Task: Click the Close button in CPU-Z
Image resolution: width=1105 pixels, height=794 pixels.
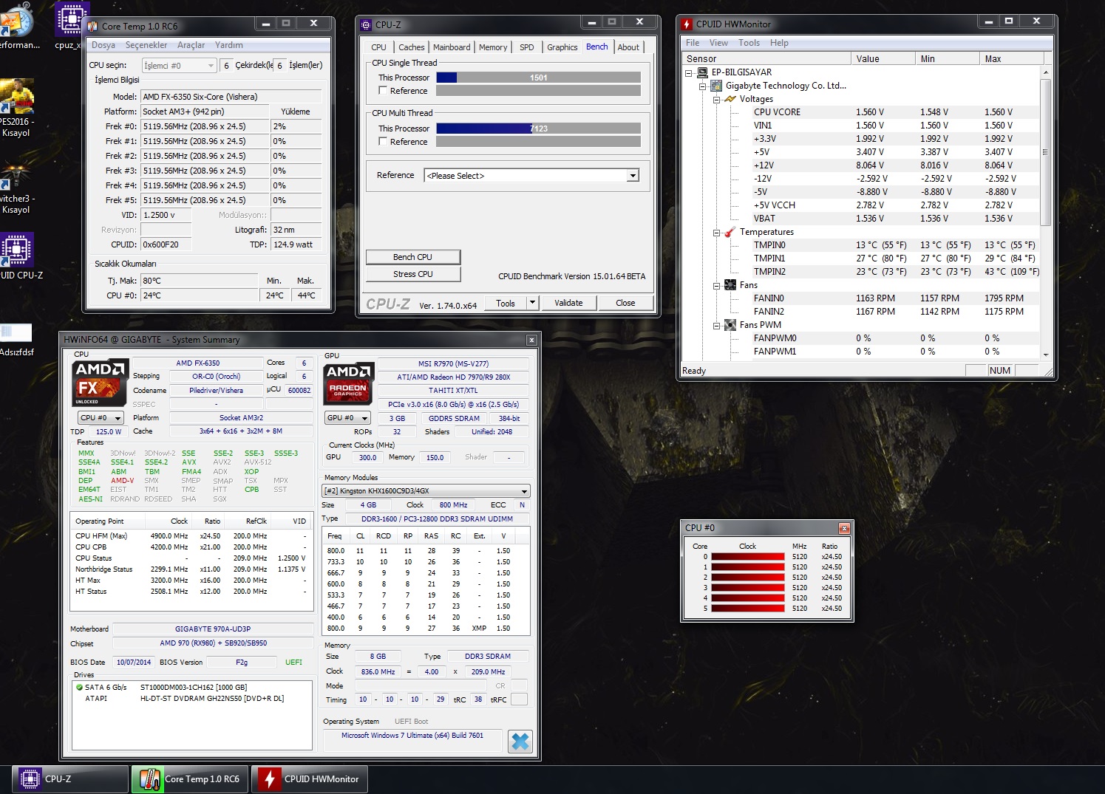Action: point(625,303)
